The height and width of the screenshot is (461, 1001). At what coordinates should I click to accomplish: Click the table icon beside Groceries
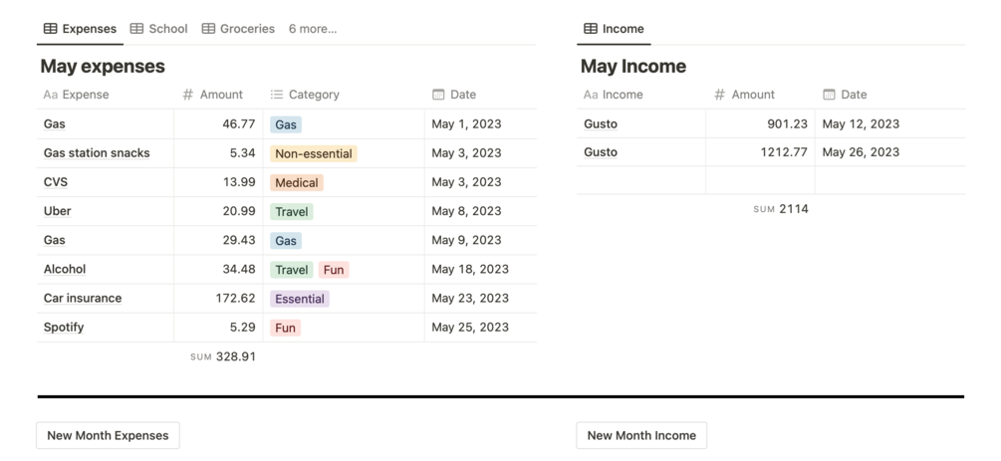click(x=208, y=29)
